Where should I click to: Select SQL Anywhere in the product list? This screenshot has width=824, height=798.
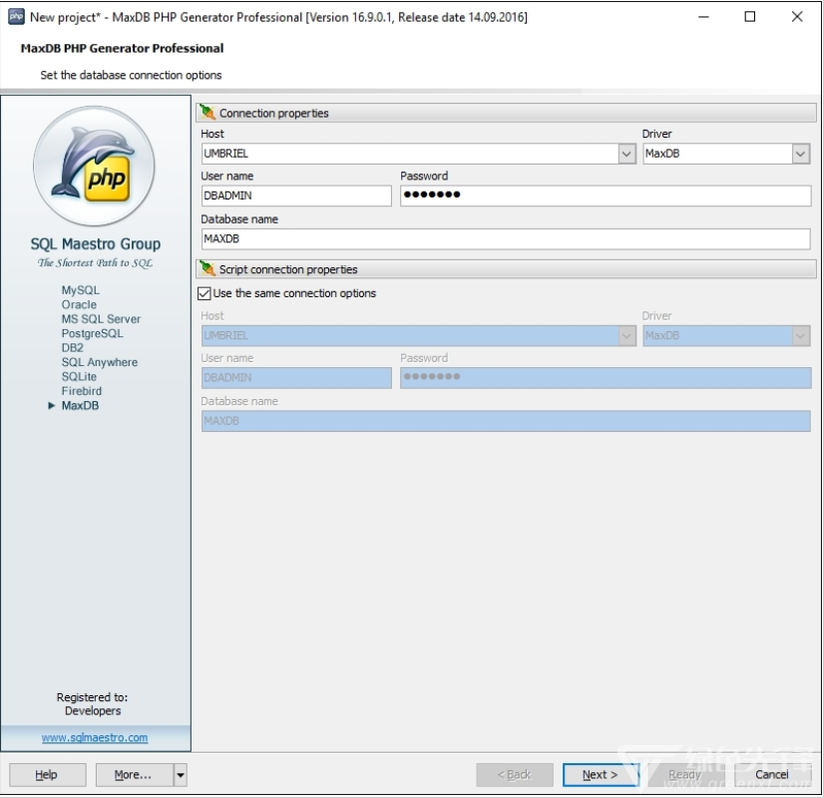[100, 362]
